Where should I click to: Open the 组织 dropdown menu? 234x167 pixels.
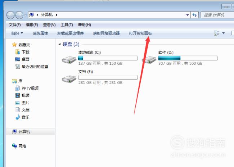click(x=17, y=33)
